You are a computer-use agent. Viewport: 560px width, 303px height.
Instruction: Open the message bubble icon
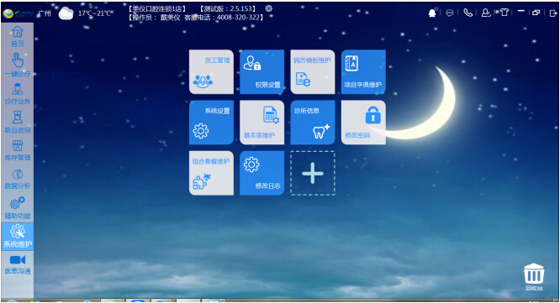point(450,13)
